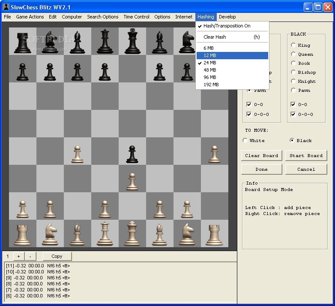Open the Time Control menu

[136, 17]
